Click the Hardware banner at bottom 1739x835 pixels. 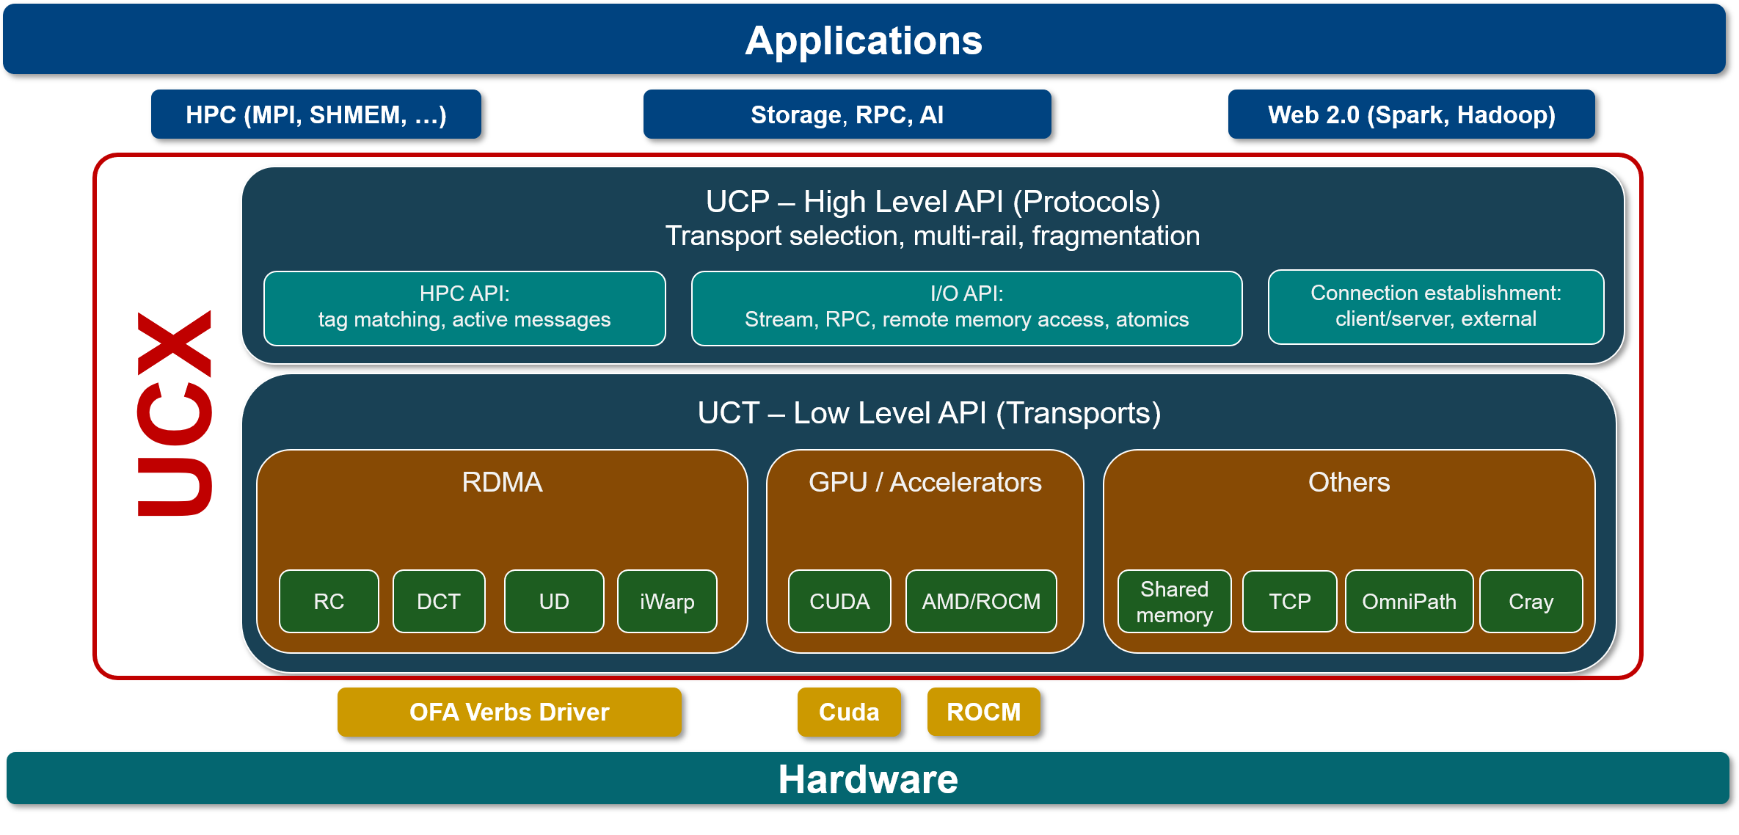click(x=868, y=779)
